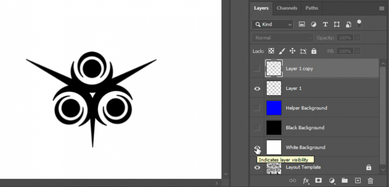This screenshot has height=187, width=389.
Task: Select the Layer 1 thumbnail
Action: (274, 88)
